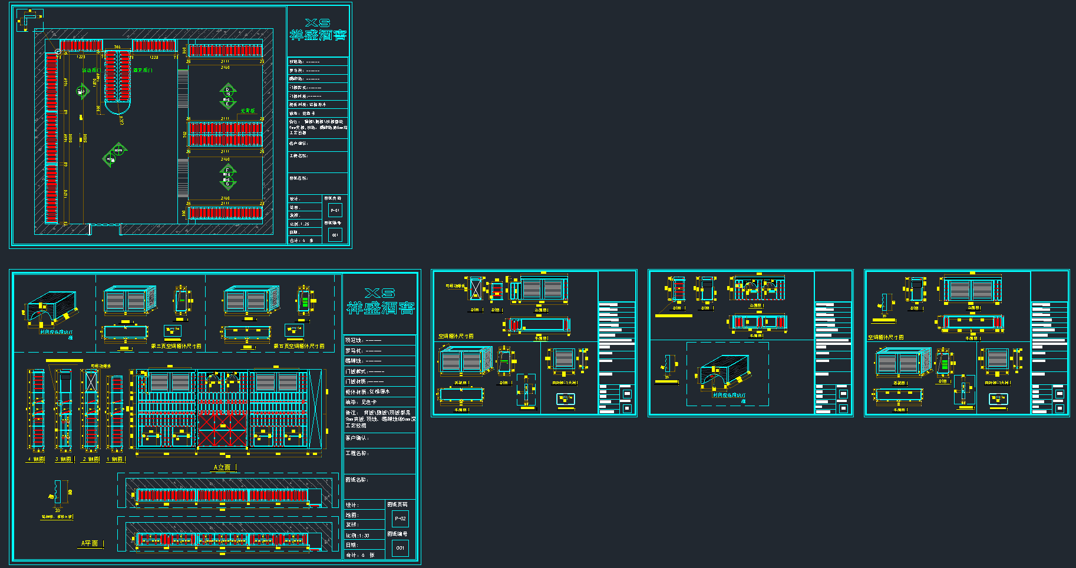Select the 祥盛酒窖 logo on second sheet

pyautogui.click(x=380, y=301)
